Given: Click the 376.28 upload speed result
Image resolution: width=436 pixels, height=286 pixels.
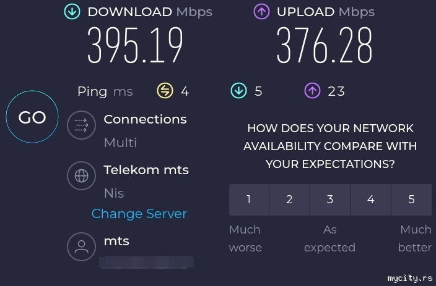Looking at the screenshot, I should [x=325, y=46].
